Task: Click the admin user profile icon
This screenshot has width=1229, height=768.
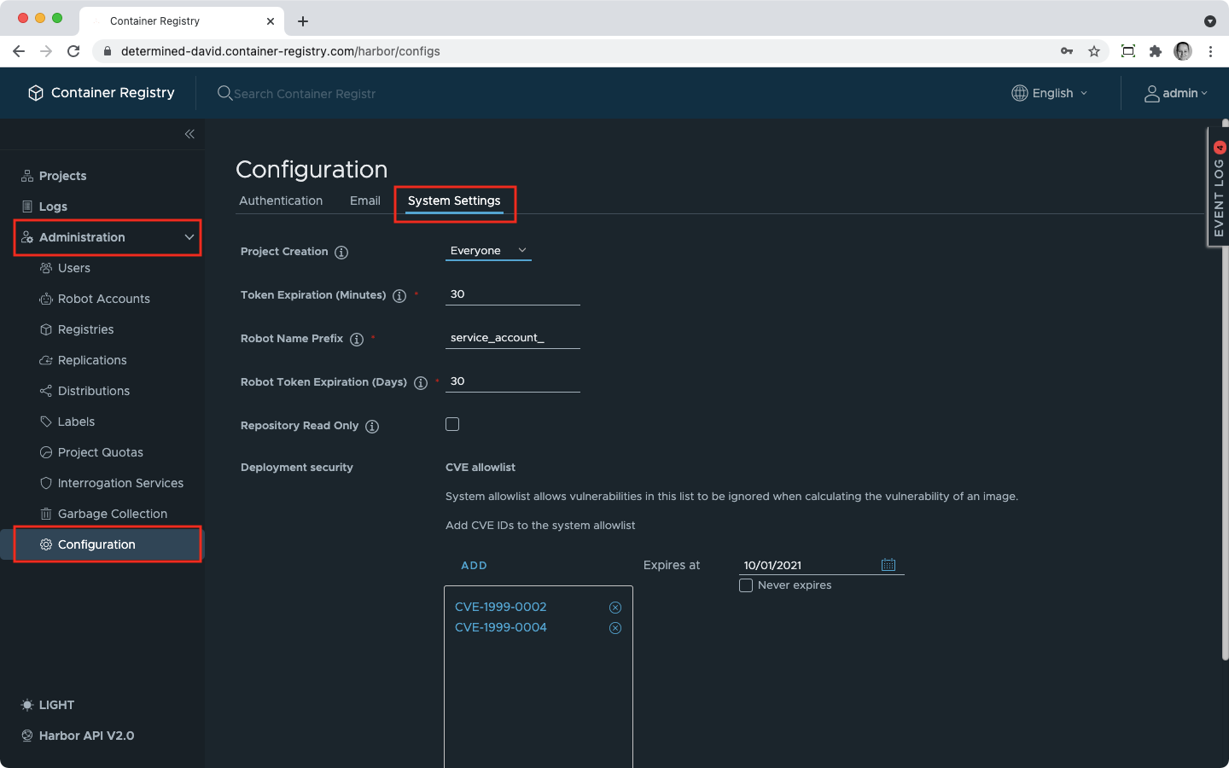Action: pyautogui.click(x=1152, y=94)
